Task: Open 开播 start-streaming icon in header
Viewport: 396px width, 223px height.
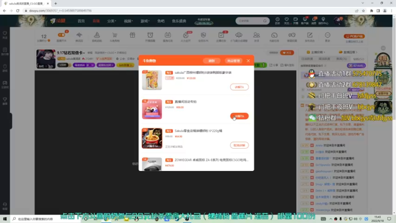Action: coord(296,21)
